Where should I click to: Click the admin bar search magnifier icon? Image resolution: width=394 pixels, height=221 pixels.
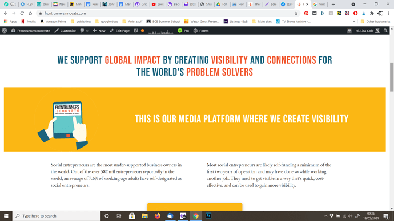385,31
